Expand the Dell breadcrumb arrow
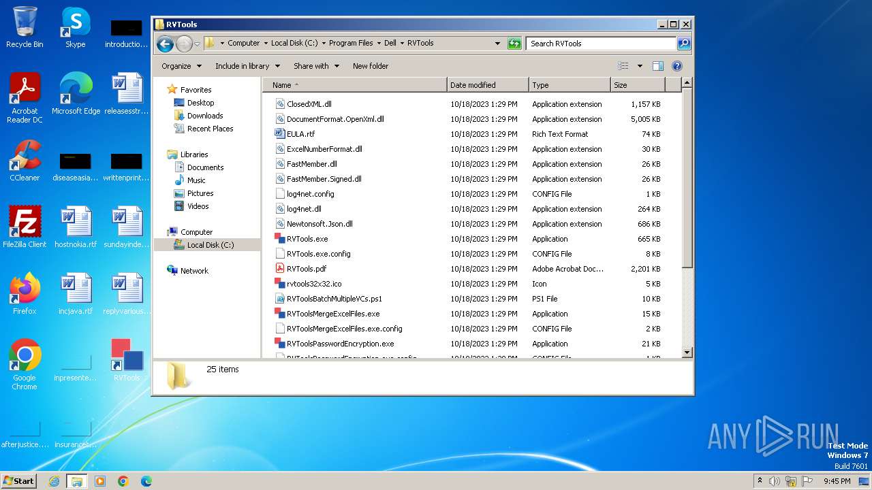The width and height of the screenshot is (872, 490). (402, 43)
